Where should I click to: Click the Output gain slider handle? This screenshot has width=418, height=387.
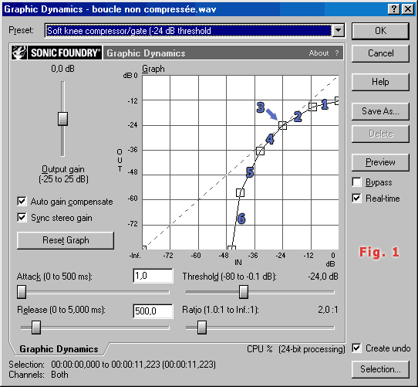click(62, 119)
